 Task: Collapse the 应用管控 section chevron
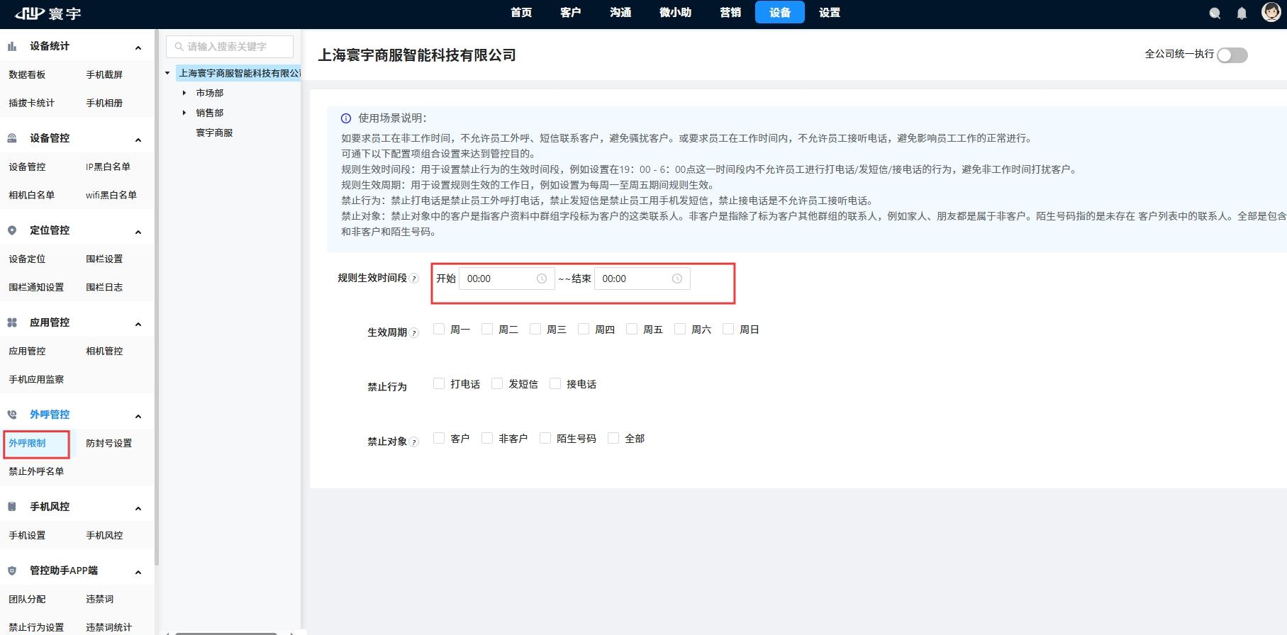coord(138,324)
